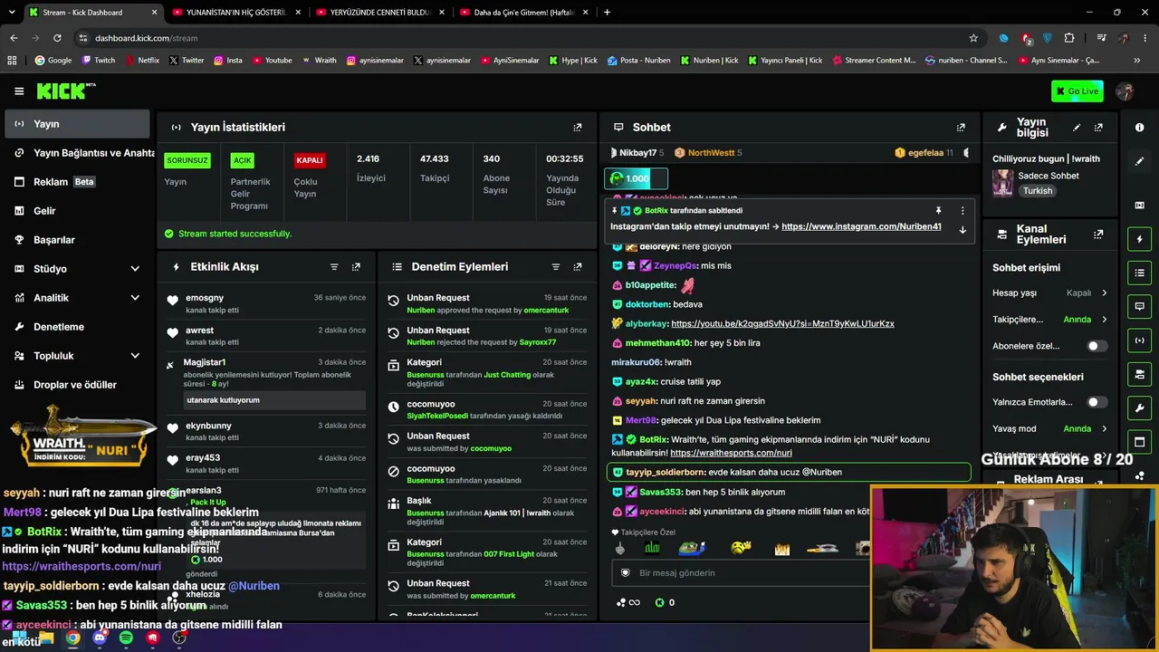Open Reklam Beta in the sidebar

point(76,182)
